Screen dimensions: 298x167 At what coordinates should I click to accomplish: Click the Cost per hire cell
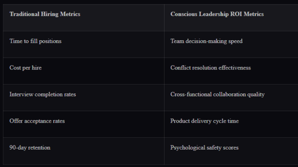[25, 68]
